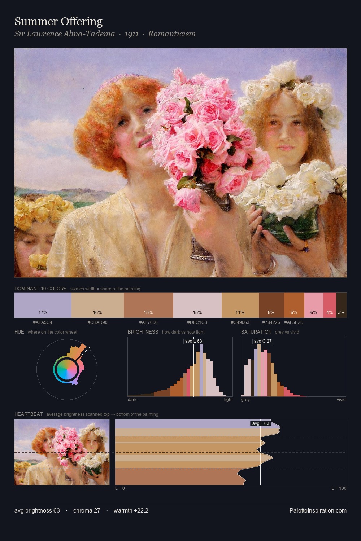
Task: Click the 'BRIGHTNESS' section heading
Action: 143,332
